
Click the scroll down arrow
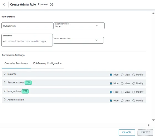(153, 120)
